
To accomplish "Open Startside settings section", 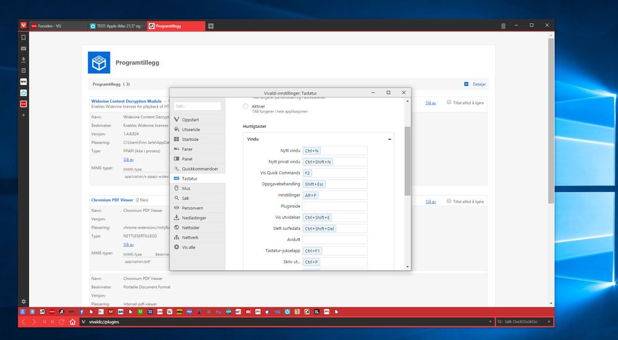I will pyautogui.click(x=198, y=139).
